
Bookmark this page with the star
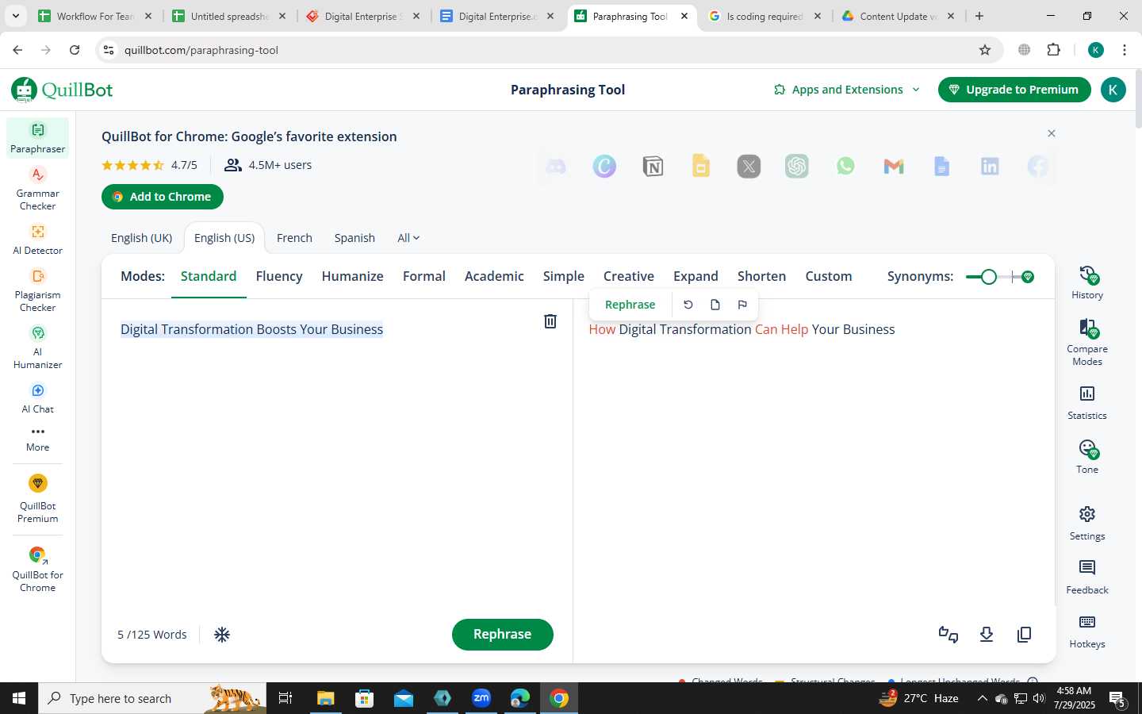point(985,50)
